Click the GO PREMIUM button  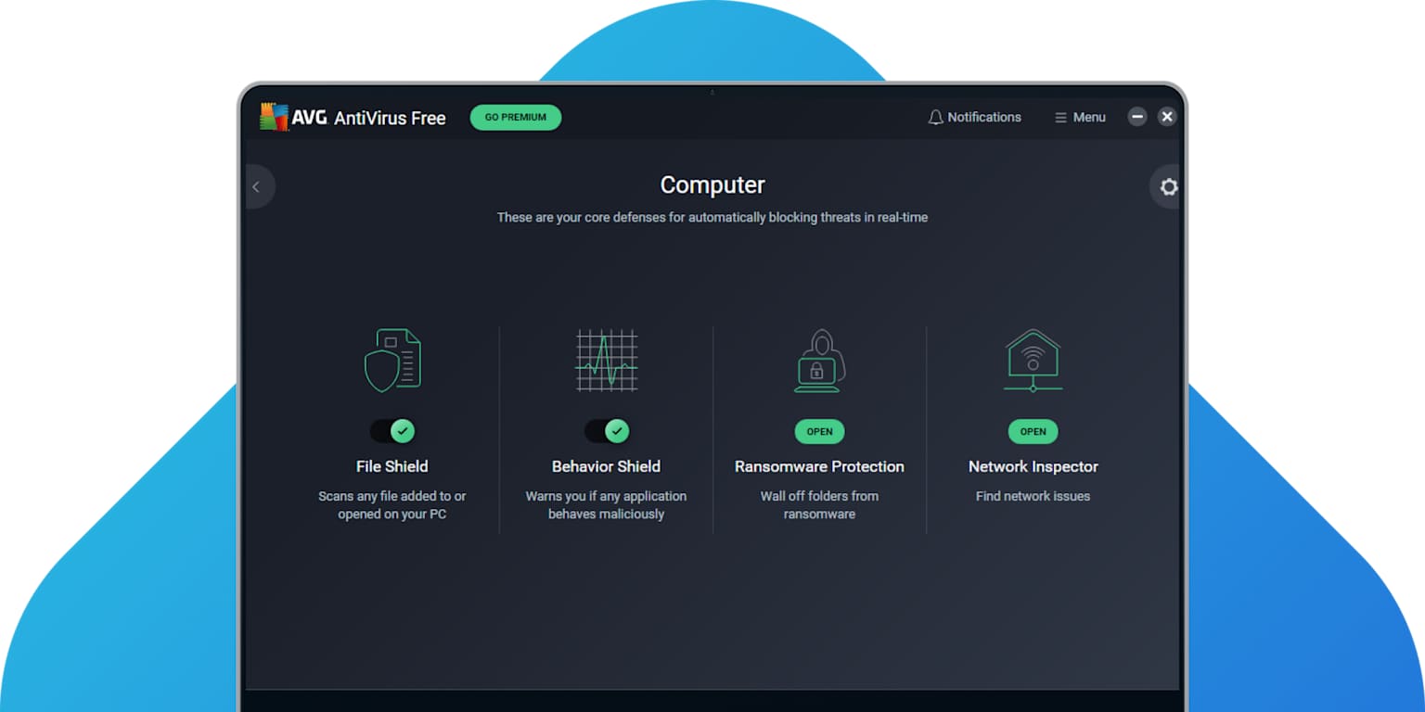(515, 117)
